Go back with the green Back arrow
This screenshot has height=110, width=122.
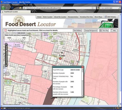(x=3, y=8)
